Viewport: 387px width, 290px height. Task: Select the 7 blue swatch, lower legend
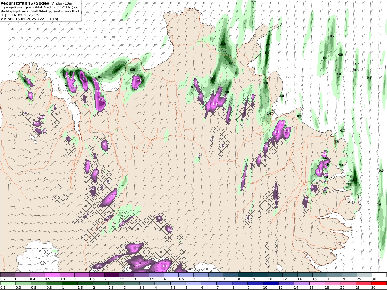coord(224,283)
